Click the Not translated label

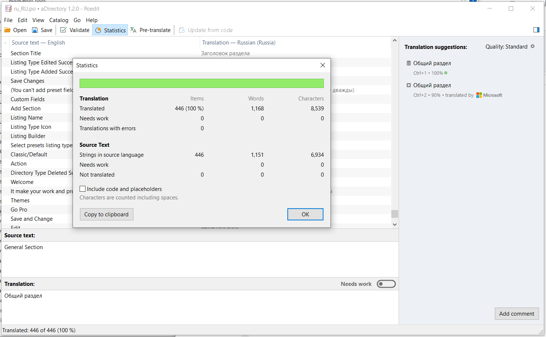coord(97,175)
